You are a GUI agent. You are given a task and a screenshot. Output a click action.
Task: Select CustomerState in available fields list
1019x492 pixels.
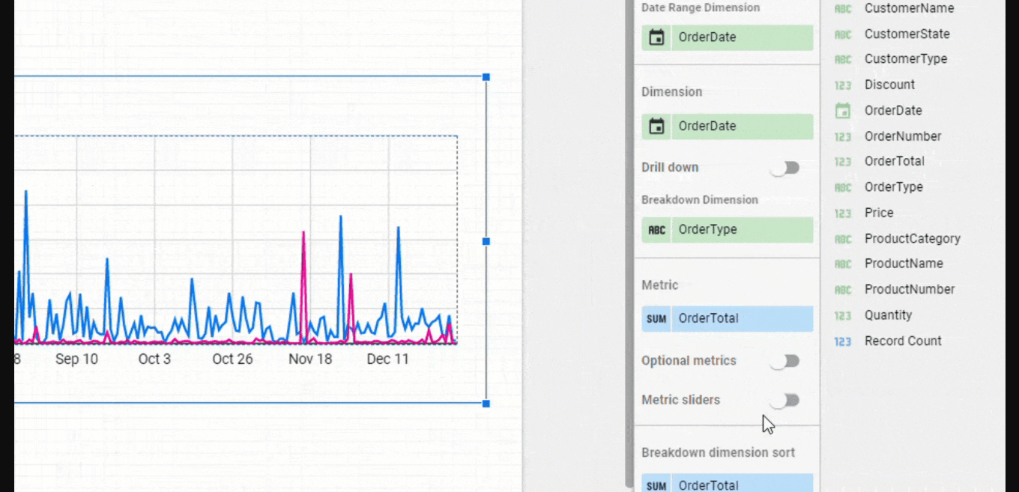click(907, 34)
